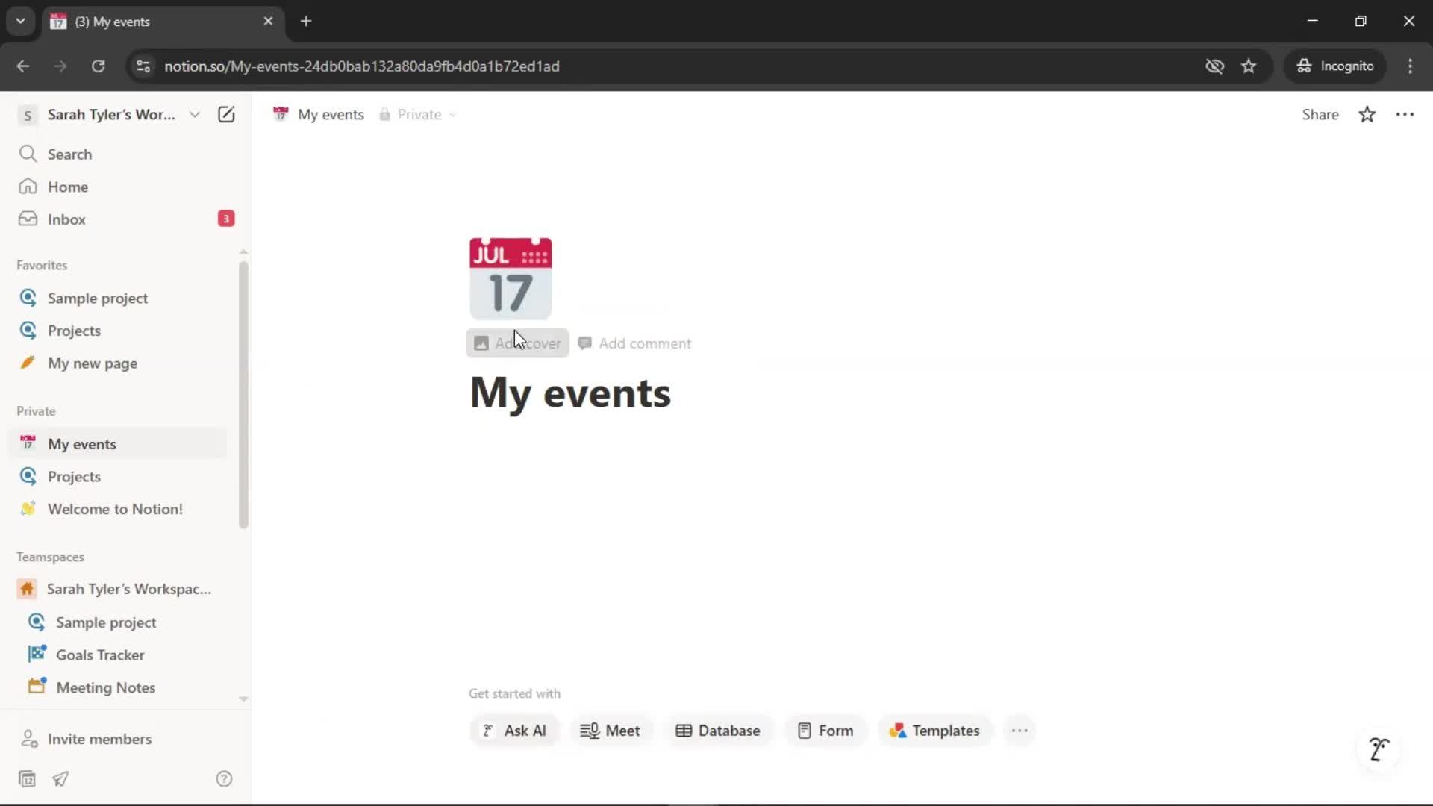Open the browser three-dot menu
This screenshot has height=806, width=1433.
coord(1410,66)
